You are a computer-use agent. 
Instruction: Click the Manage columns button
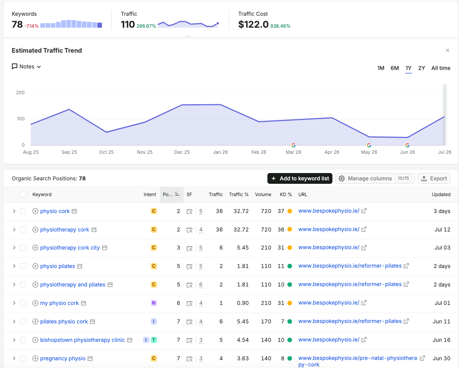(x=375, y=178)
